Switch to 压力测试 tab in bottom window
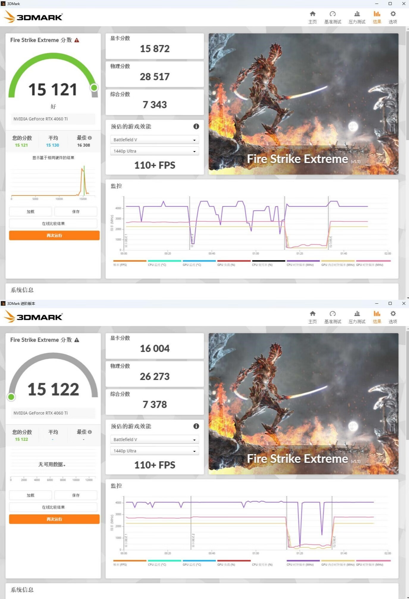 (x=357, y=317)
